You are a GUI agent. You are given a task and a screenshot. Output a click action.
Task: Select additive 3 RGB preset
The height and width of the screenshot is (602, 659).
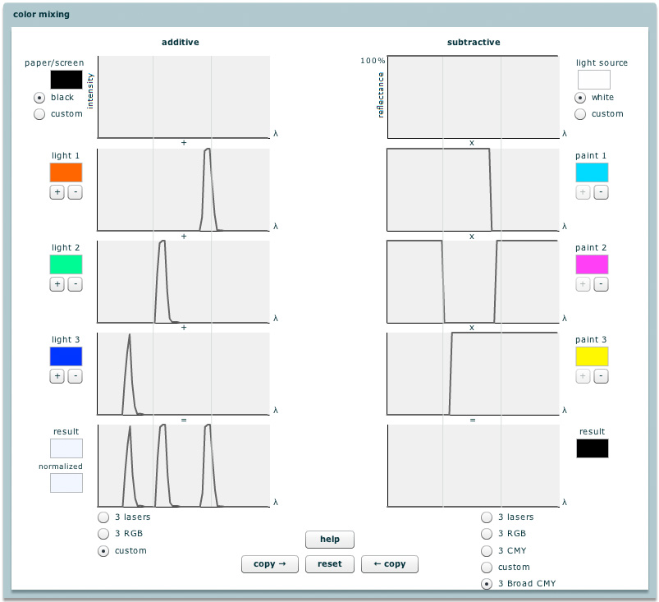[x=103, y=534]
